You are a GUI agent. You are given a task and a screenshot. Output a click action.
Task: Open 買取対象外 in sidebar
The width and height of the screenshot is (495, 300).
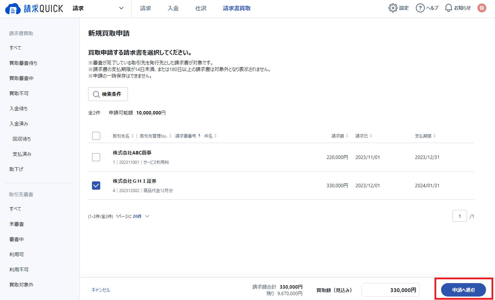tap(21, 285)
